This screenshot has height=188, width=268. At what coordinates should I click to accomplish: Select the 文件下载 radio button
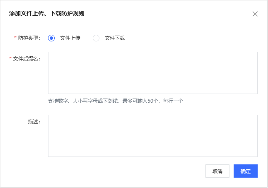pyautogui.click(x=96, y=38)
